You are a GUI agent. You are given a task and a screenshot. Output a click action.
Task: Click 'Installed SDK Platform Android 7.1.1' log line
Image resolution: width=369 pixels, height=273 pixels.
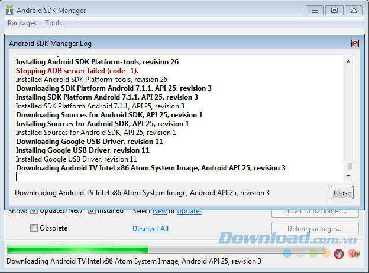100,106
